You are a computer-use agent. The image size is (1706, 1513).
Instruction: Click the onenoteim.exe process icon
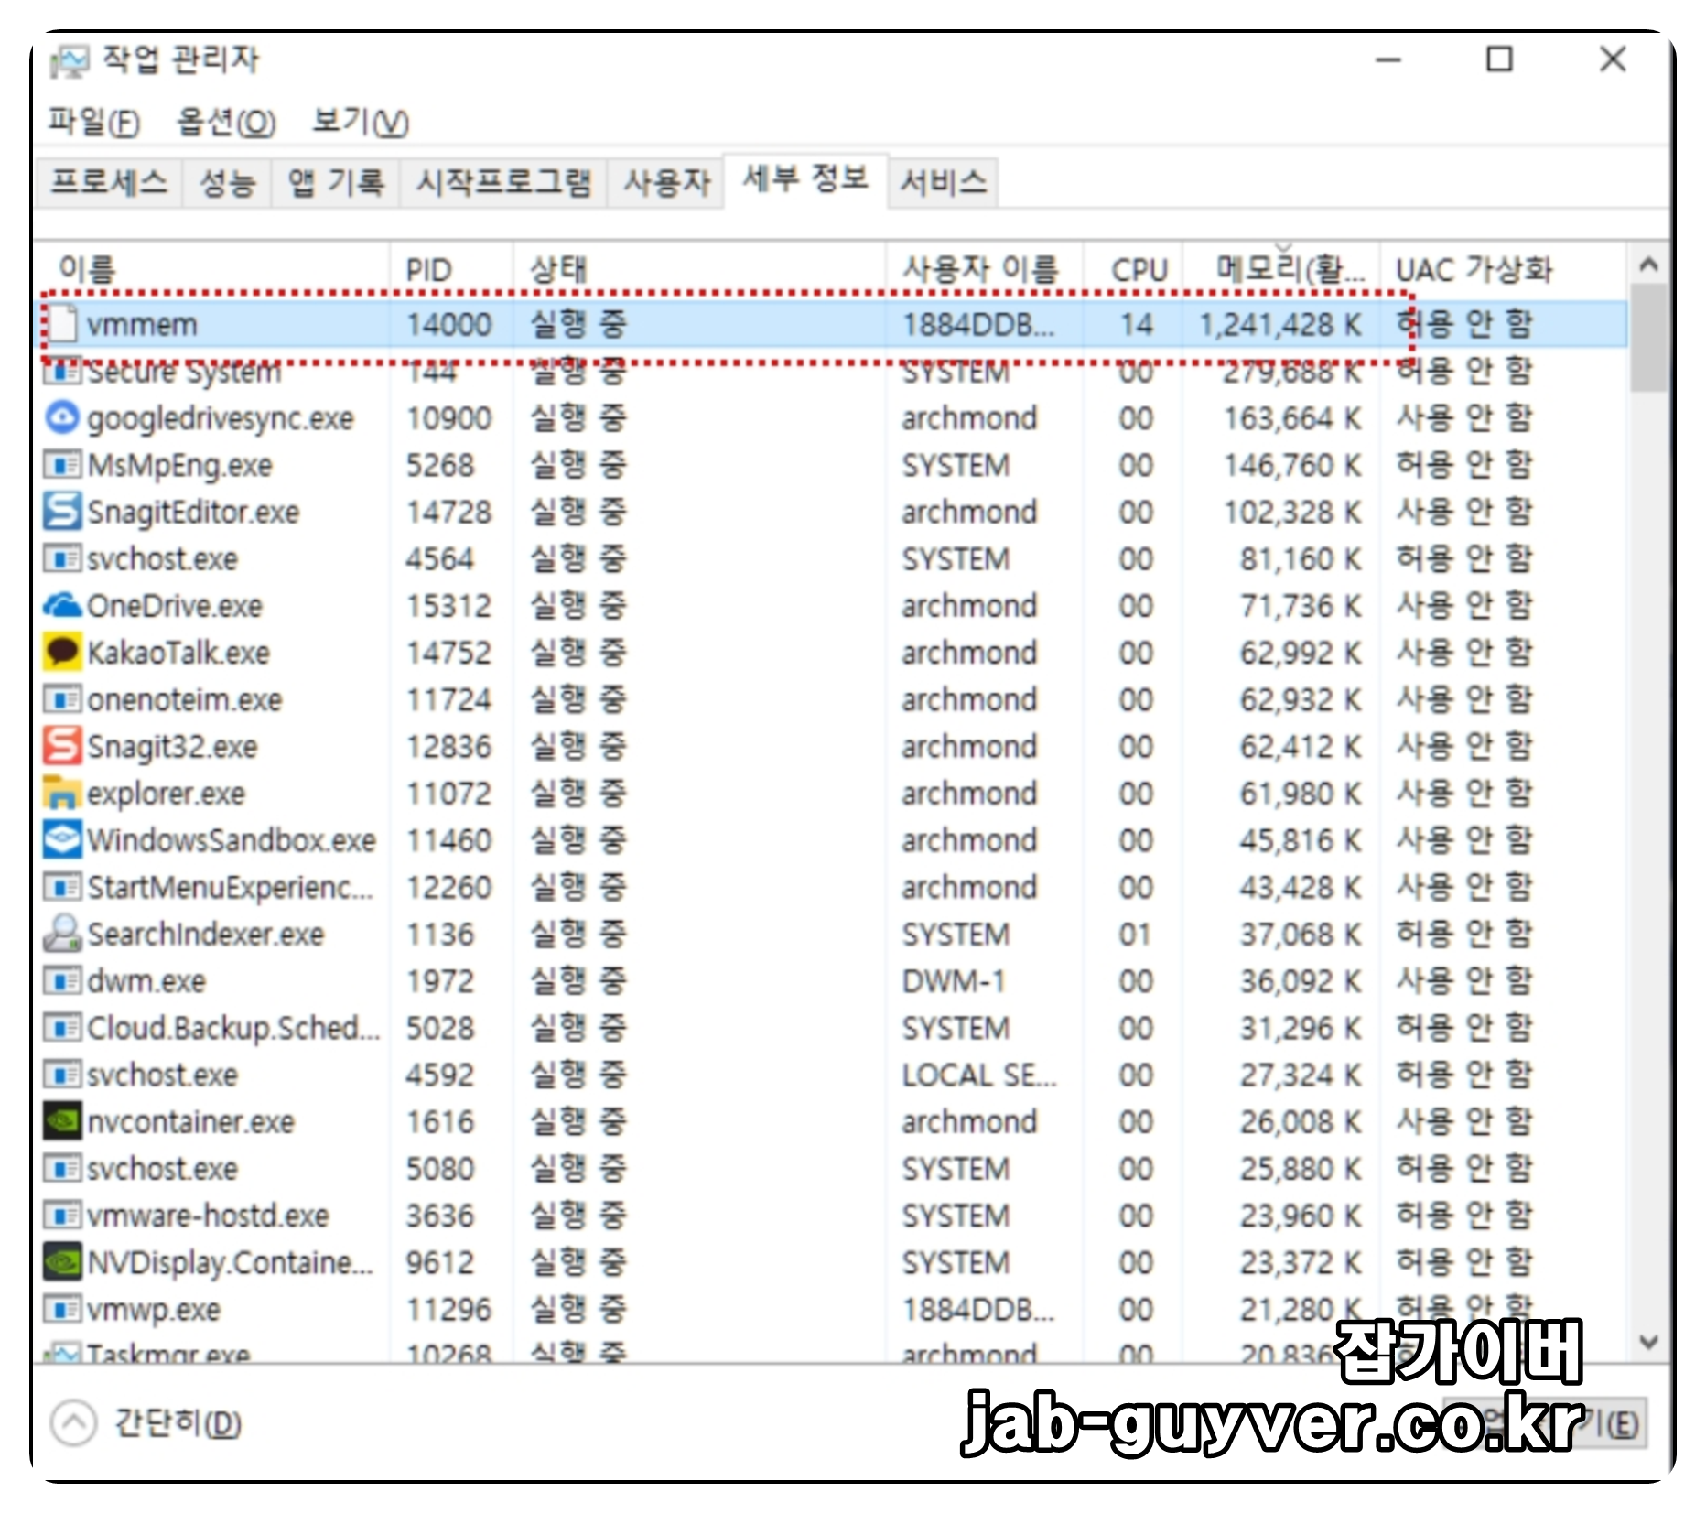pyautogui.click(x=62, y=699)
